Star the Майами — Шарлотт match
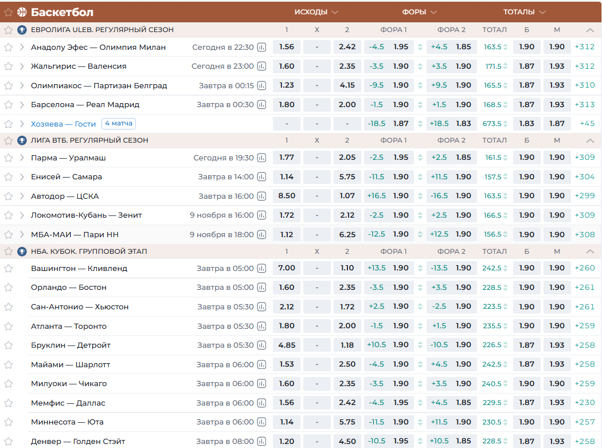602x448 pixels. pyautogui.click(x=9, y=365)
